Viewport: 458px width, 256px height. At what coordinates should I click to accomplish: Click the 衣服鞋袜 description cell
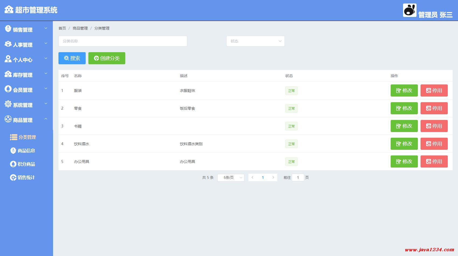point(188,91)
